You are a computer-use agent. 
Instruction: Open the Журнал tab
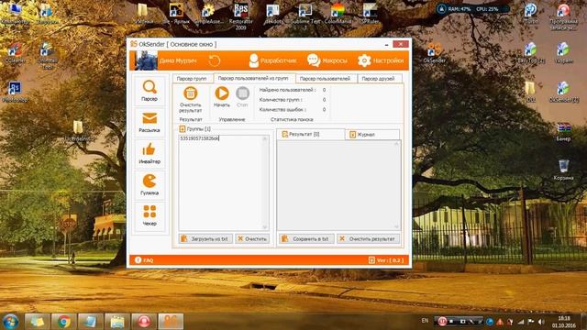click(x=372, y=135)
